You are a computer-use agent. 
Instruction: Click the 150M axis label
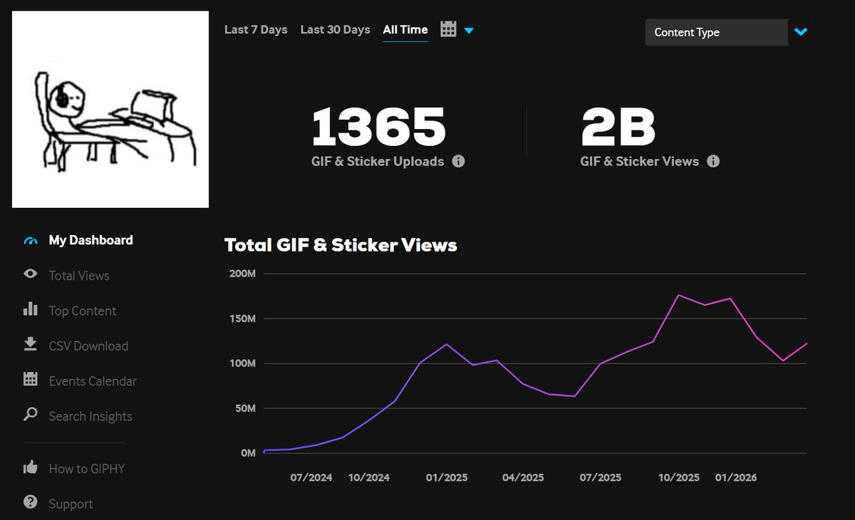tap(242, 318)
